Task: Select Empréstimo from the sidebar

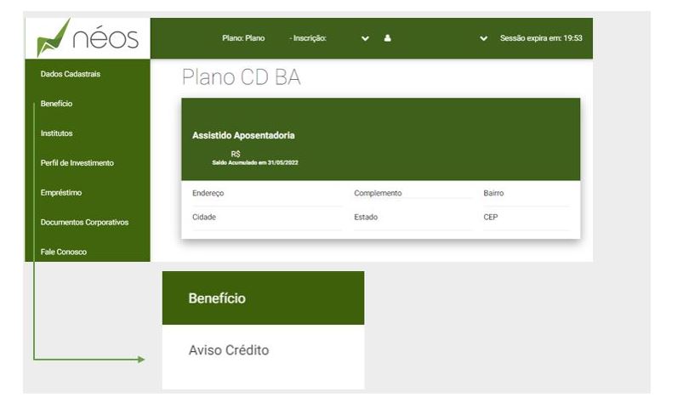Action: (x=61, y=192)
